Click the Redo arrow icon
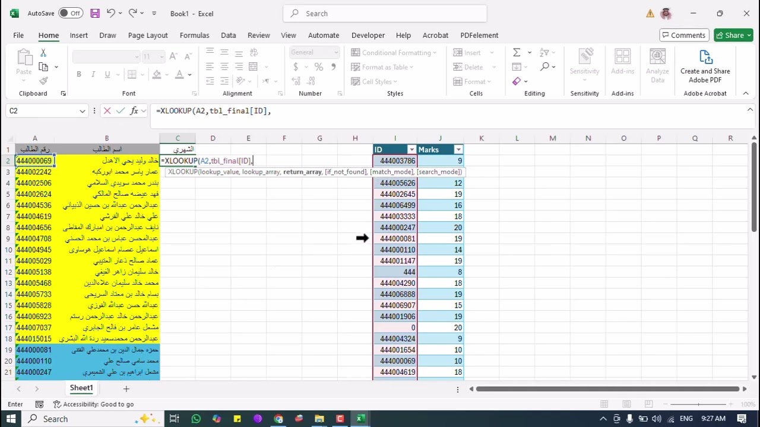Viewport: 760px width, 427px height. (133, 13)
